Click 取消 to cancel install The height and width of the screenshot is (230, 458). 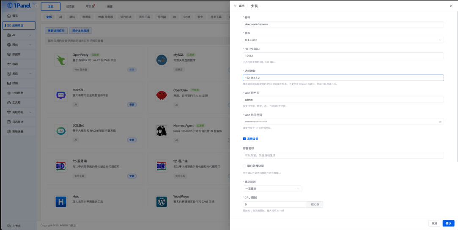point(434,223)
